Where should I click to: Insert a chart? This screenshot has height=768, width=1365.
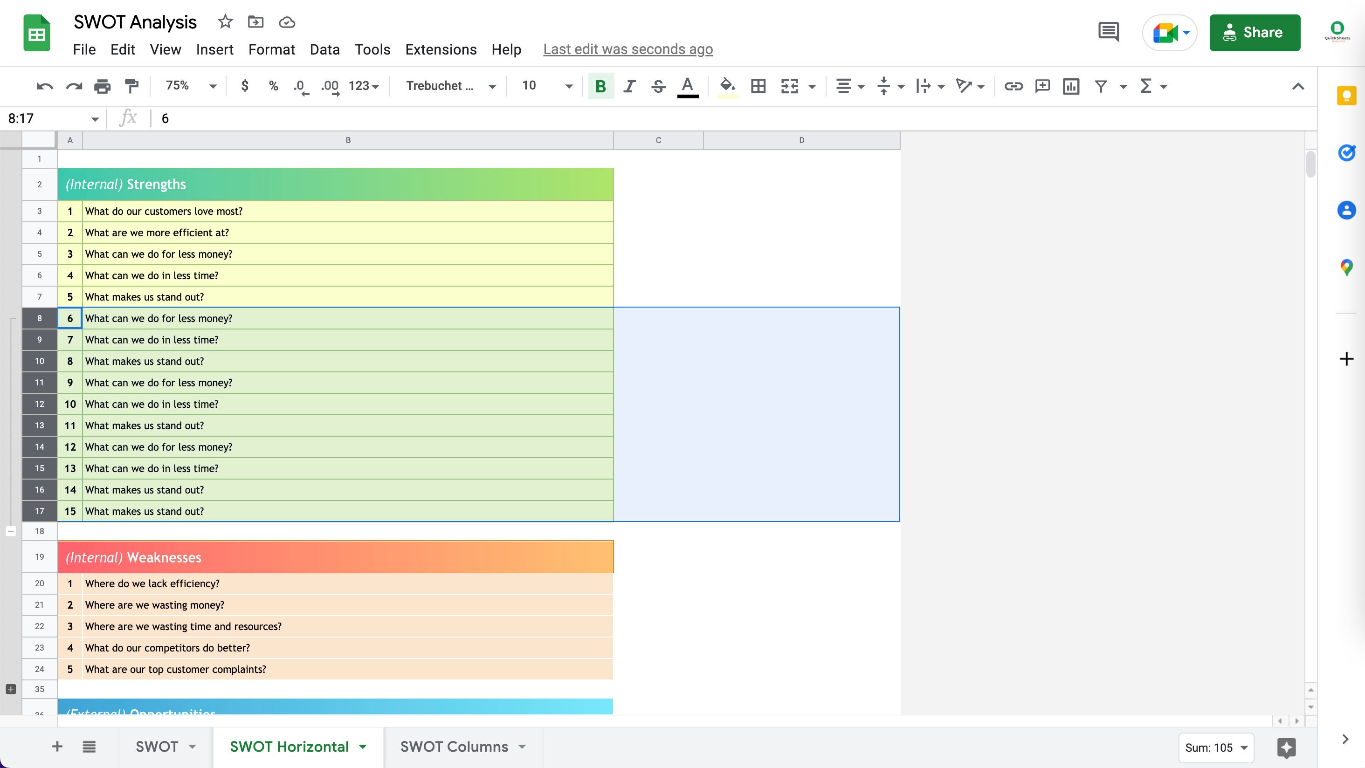pyautogui.click(x=1071, y=86)
